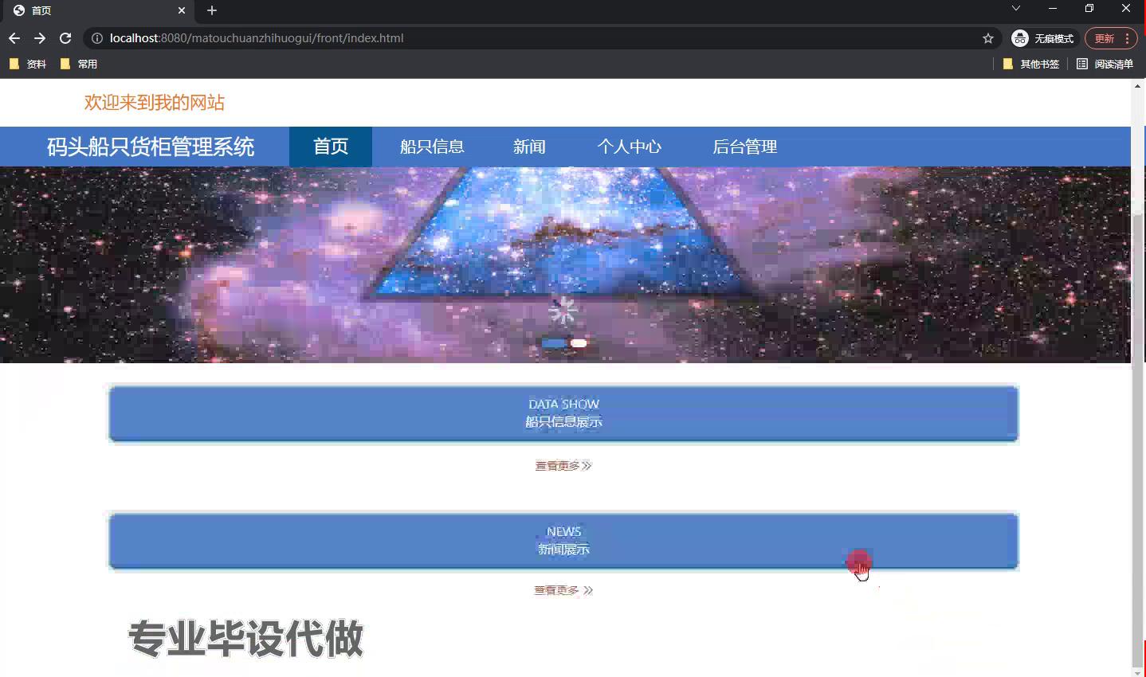The width and height of the screenshot is (1146, 677).
Task: Open the 资料 bookmarks folder
Action: 28,63
